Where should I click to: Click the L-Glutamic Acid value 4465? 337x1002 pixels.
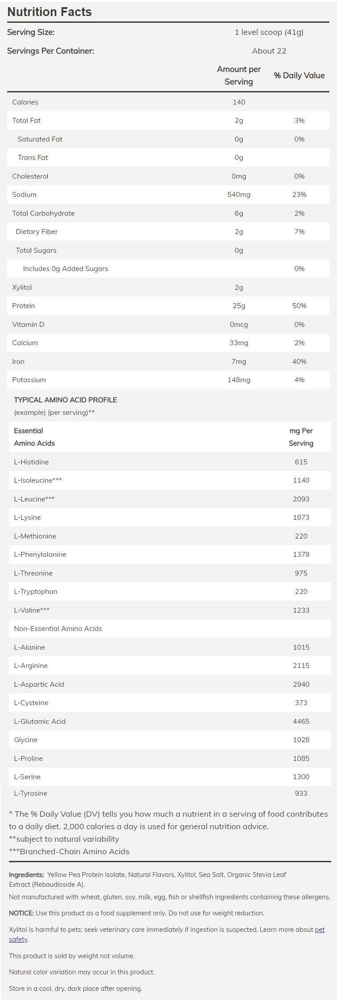coord(301,721)
